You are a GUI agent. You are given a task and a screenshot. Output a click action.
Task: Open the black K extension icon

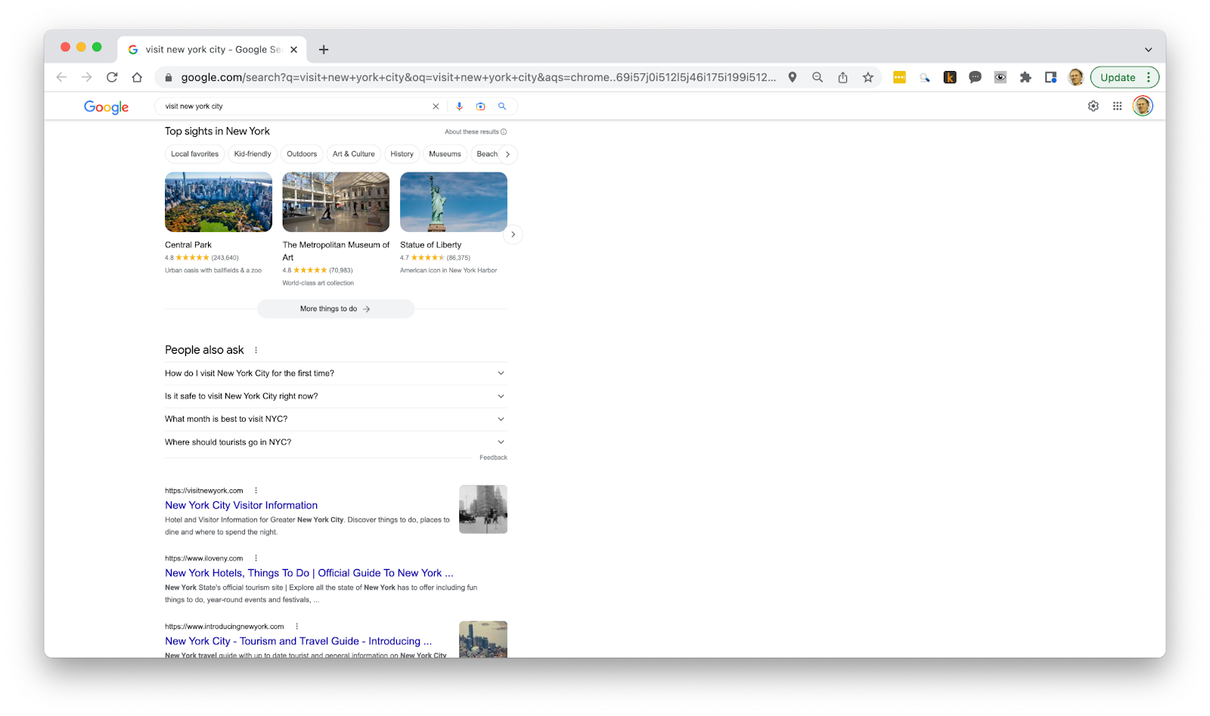pos(950,77)
